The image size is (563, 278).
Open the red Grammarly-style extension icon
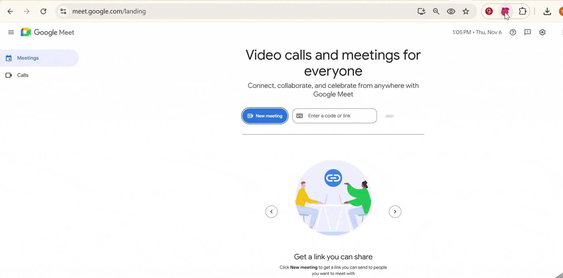click(489, 11)
